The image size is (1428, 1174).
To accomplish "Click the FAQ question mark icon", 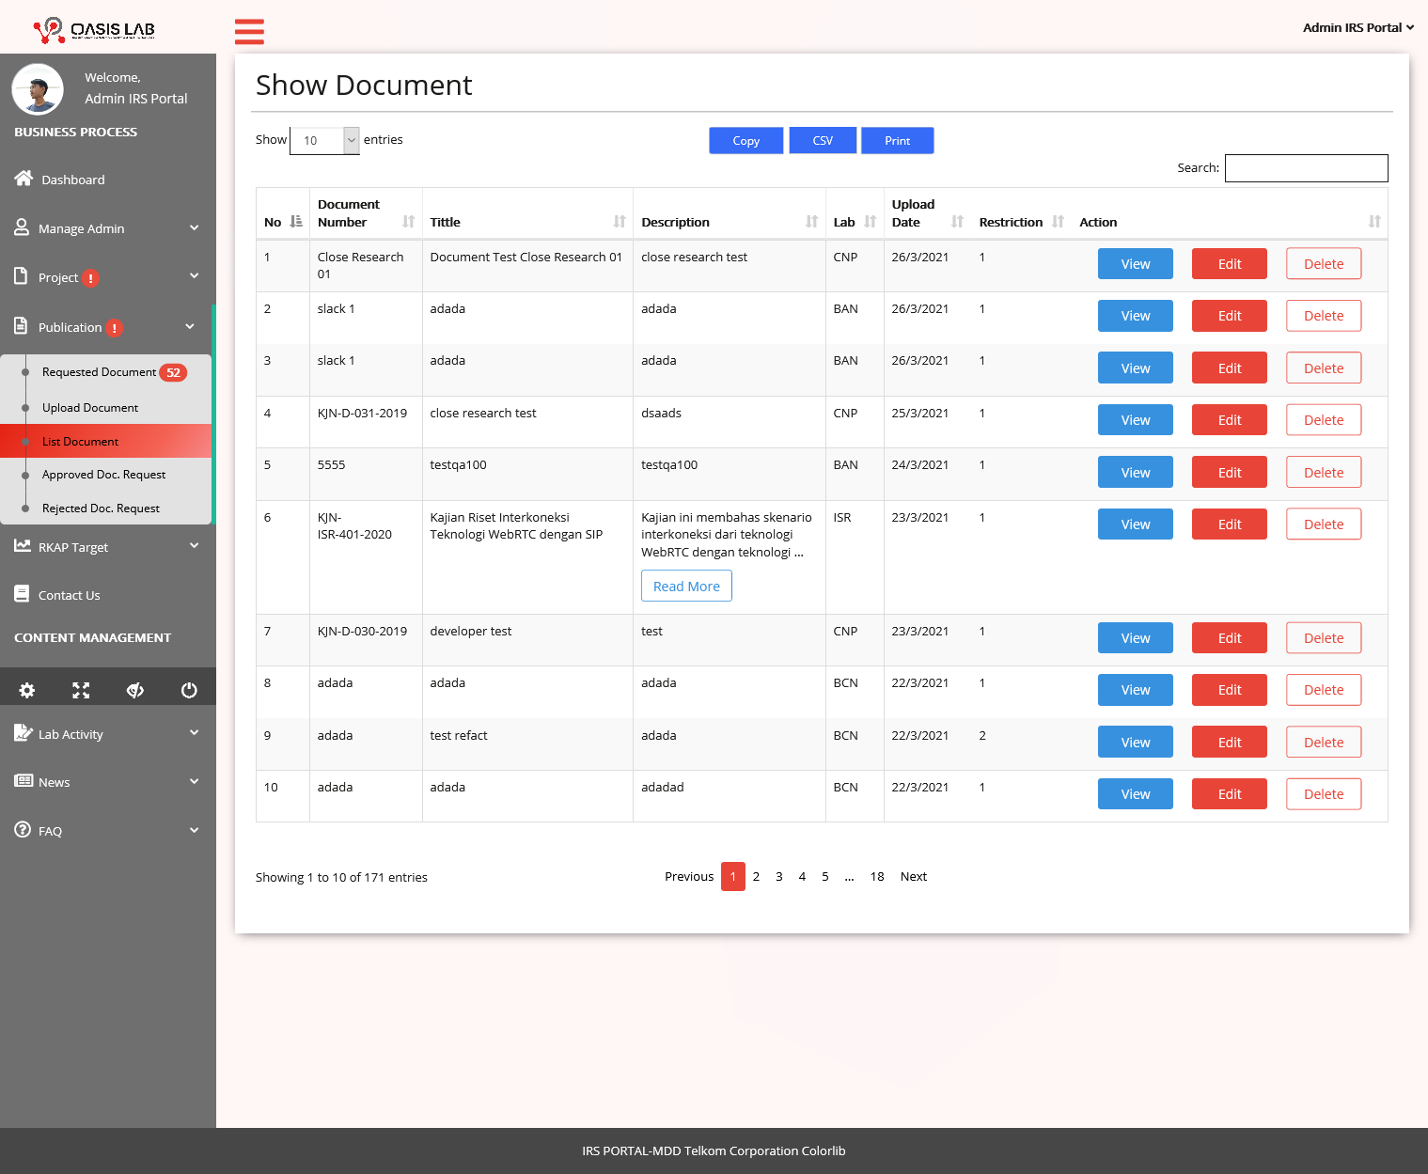I will click(23, 830).
